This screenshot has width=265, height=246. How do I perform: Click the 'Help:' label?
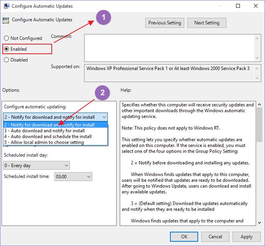pos(126,90)
